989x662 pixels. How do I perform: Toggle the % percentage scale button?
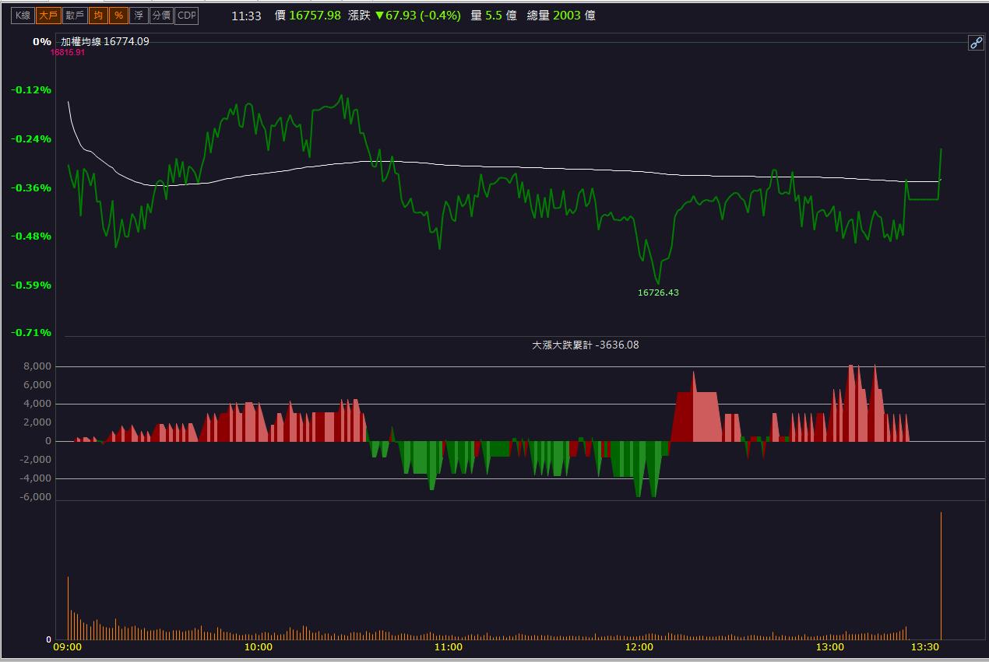pos(118,16)
